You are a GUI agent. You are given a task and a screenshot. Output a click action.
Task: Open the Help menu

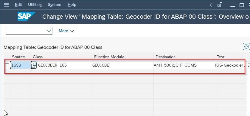pos(72,5)
